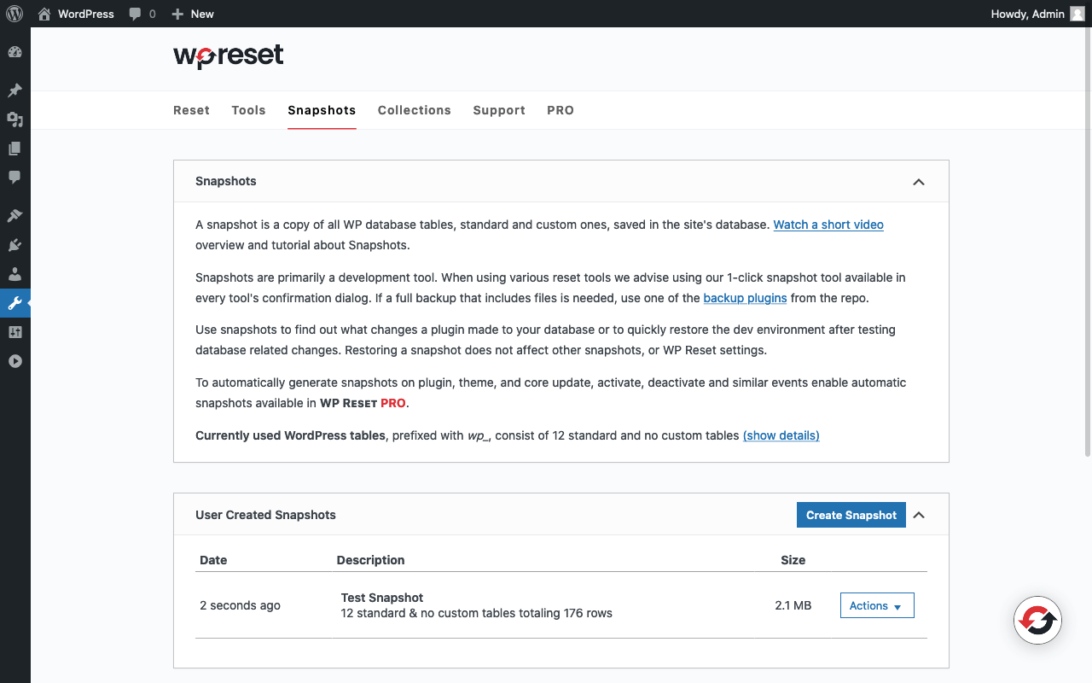Switch to the Collections tab
Screen dimensions: 1092x683
(414, 110)
